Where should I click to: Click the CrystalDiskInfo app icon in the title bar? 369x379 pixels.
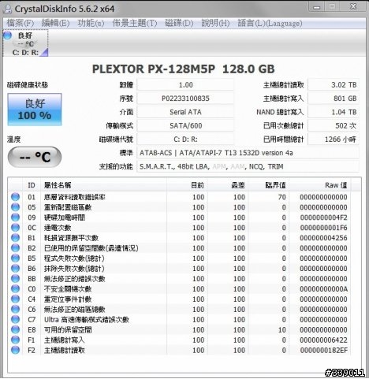[8, 9]
